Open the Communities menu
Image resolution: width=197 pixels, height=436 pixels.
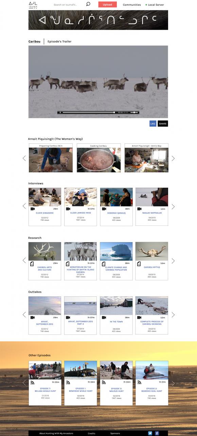pos(132,5)
